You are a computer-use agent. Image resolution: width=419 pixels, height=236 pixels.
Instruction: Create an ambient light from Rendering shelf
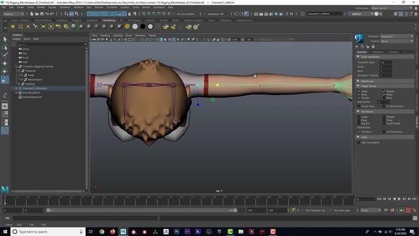tap(13, 26)
